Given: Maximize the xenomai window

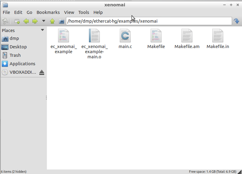Looking at the screenshot, I should (231, 5).
